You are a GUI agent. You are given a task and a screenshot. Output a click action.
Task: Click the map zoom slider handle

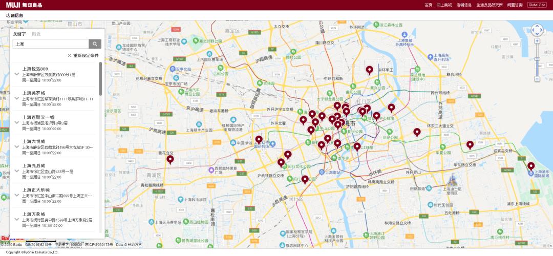537,59
